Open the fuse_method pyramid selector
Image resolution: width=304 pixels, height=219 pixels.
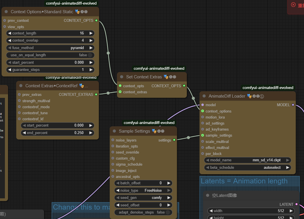point(50,48)
